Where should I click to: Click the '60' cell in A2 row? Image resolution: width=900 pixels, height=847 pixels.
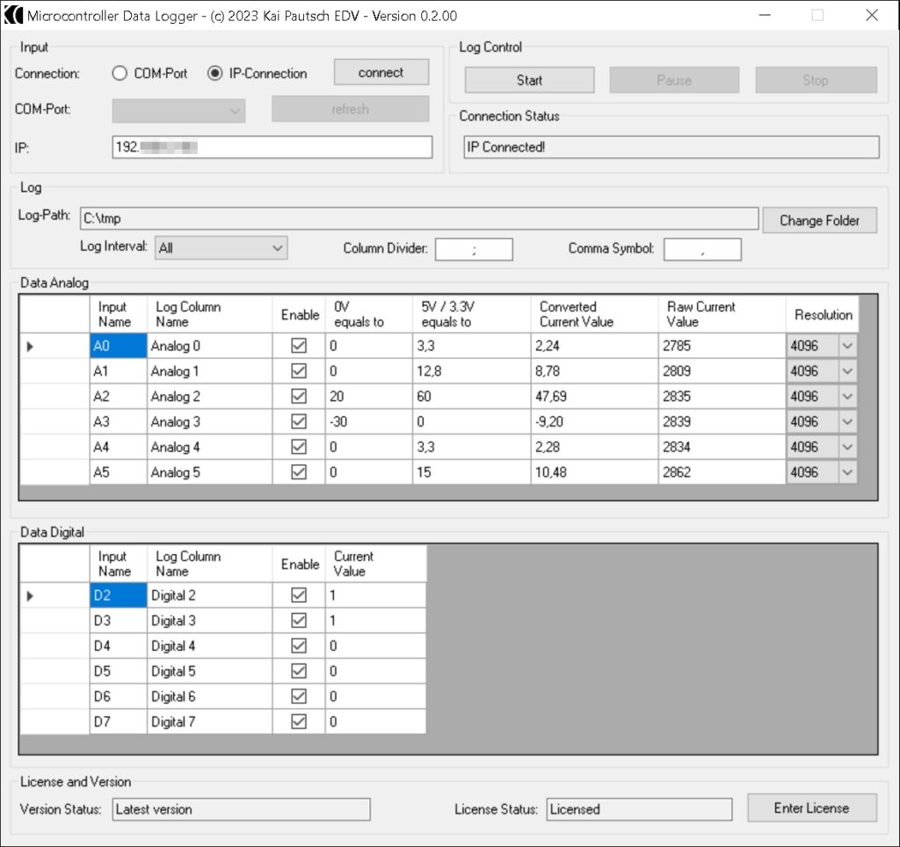[x=472, y=396]
